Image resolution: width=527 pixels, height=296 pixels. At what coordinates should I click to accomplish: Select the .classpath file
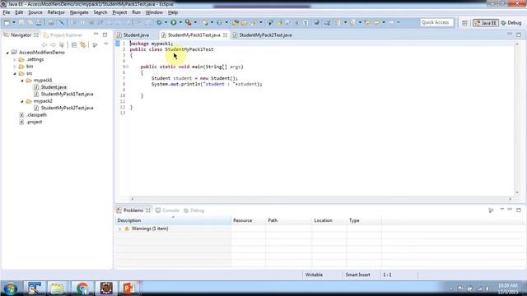click(36, 115)
